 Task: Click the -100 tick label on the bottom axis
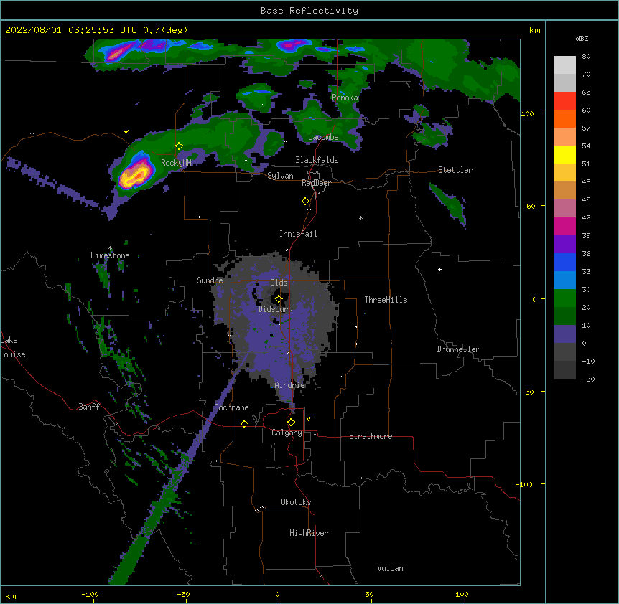click(90, 594)
